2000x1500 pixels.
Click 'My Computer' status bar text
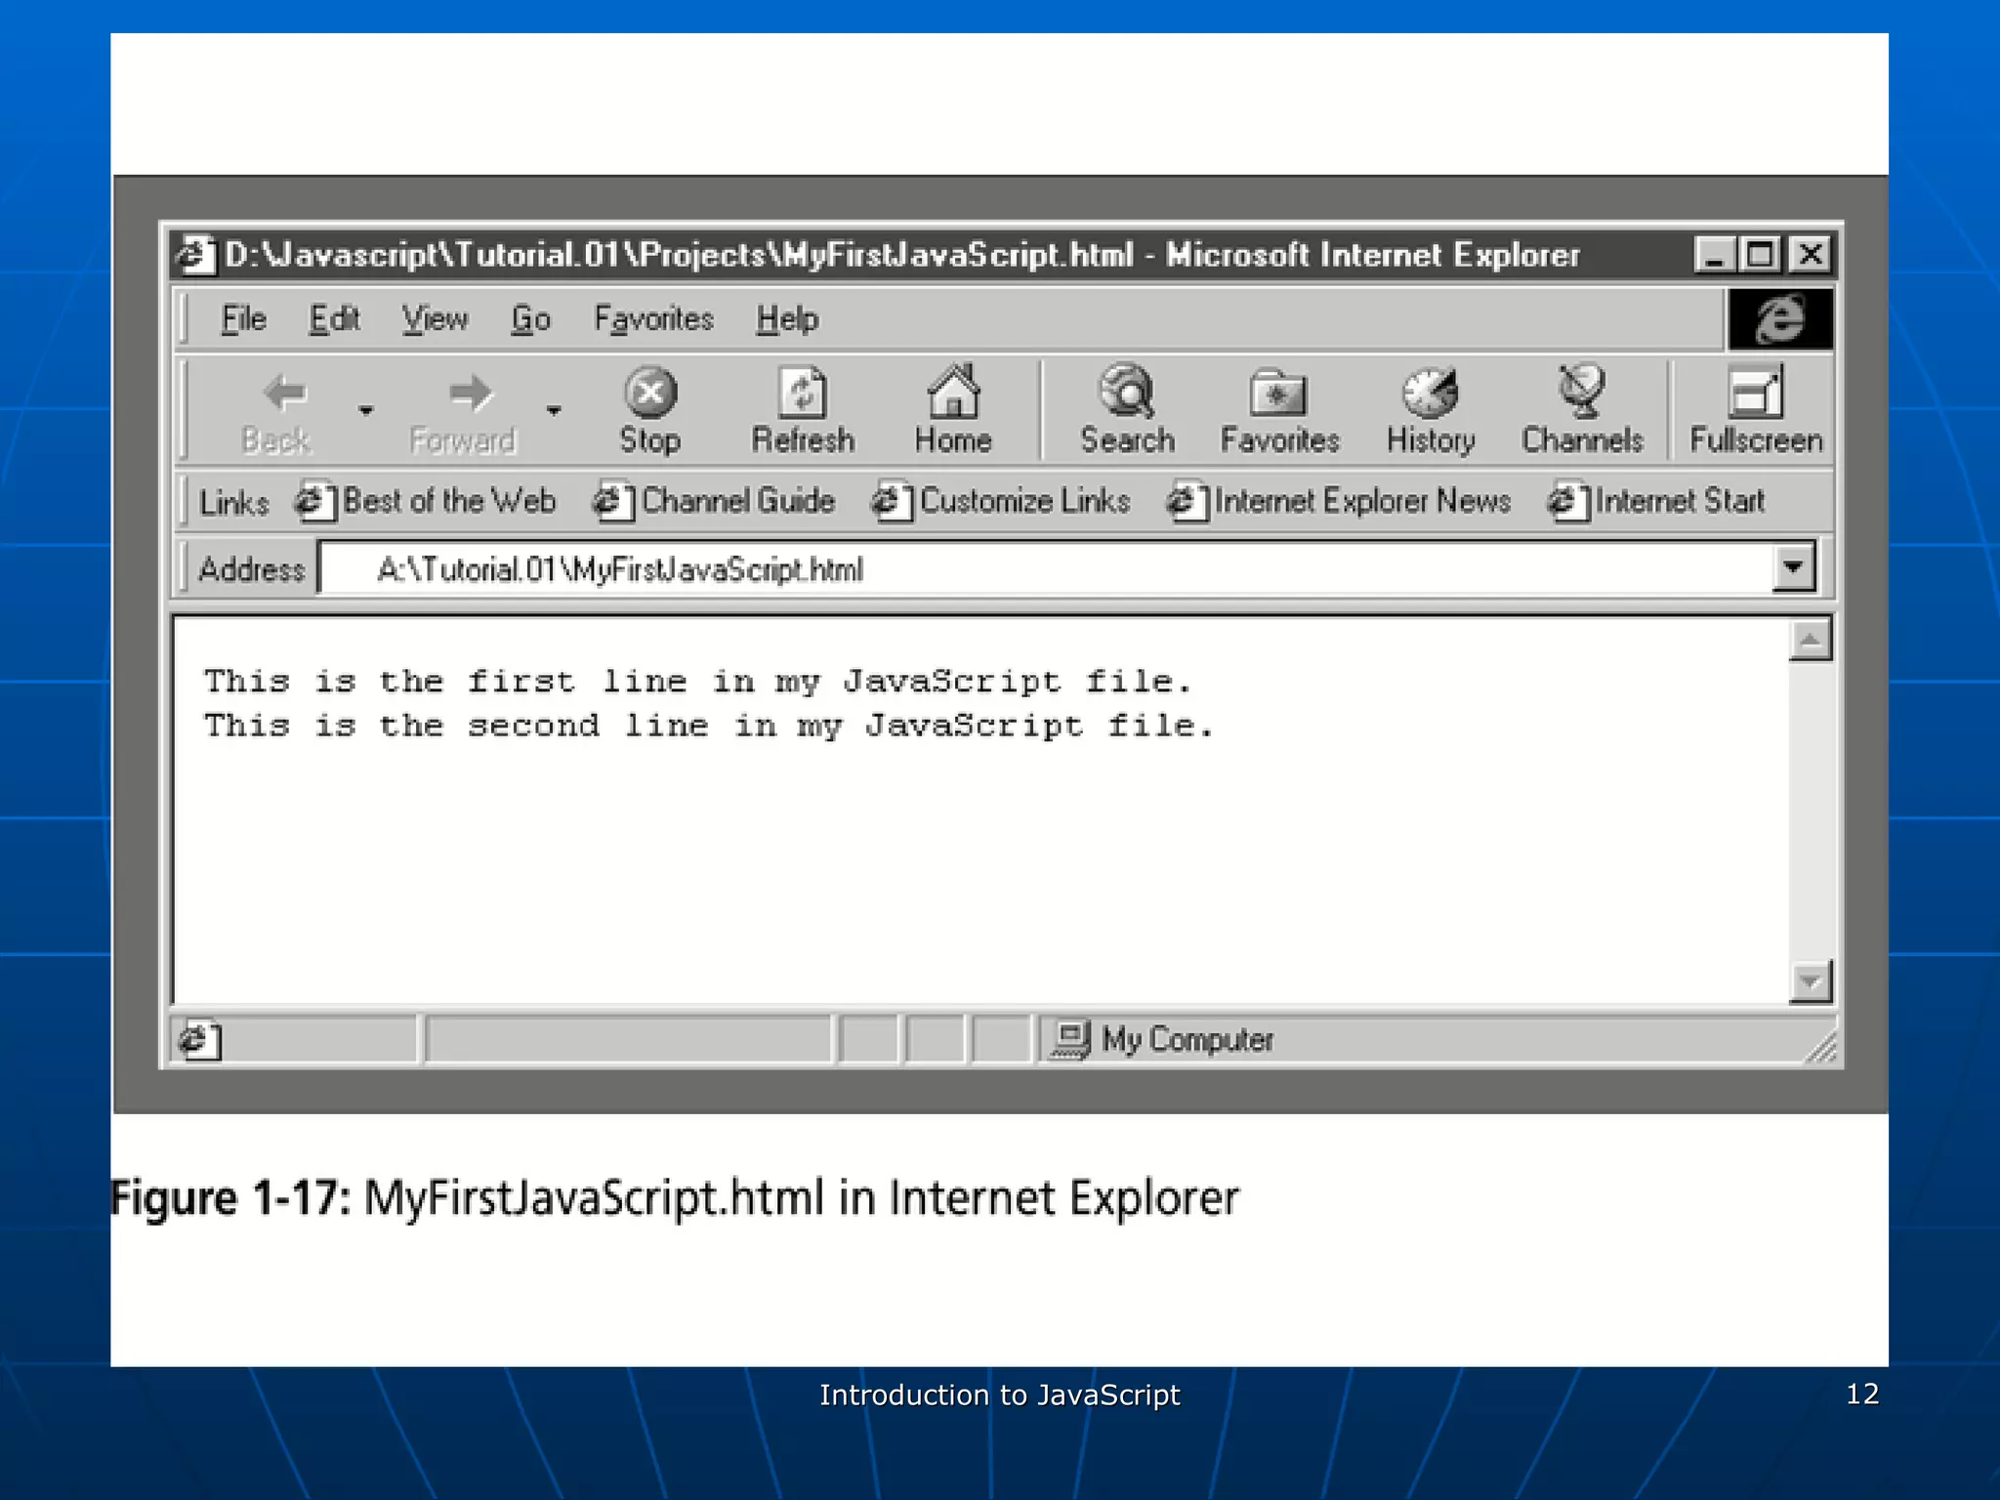(x=1187, y=1040)
